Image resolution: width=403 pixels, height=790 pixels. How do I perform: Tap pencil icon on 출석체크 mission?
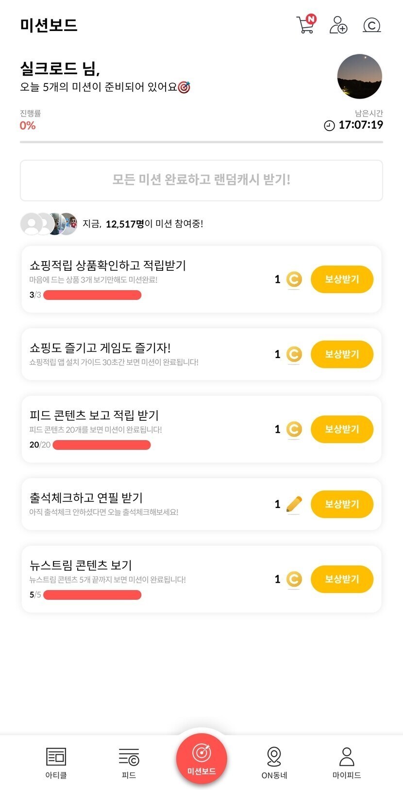tap(294, 504)
